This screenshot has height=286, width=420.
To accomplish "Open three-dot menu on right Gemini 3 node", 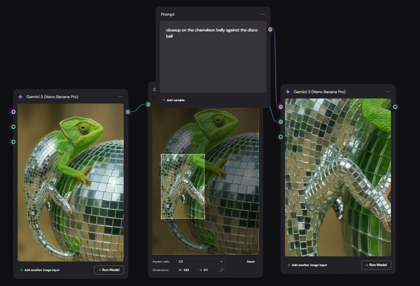I will [388, 92].
